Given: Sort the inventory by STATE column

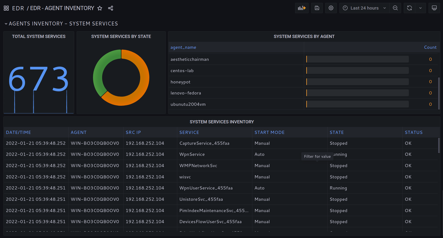Looking at the screenshot, I should click(337, 132).
